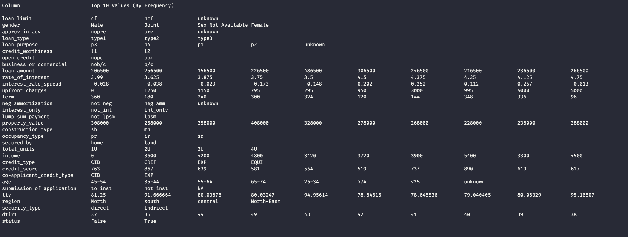Click 'p2' in loan_purpose row
The height and width of the screenshot is (237, 628).
(x=254, y=45)
